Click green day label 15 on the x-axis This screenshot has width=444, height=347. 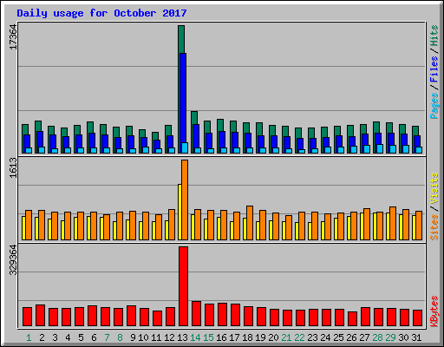coord(208,337)
